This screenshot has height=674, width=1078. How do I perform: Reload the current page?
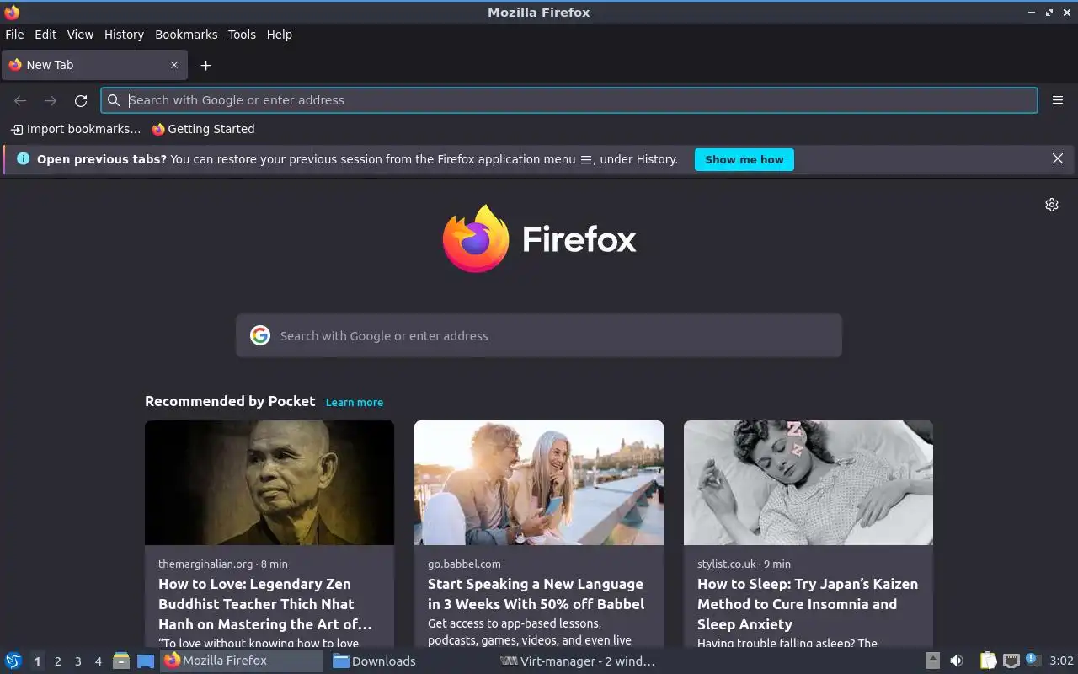tap(81, 100)
